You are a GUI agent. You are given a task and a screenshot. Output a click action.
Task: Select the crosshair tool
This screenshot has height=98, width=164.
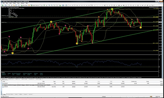coord(94,5)
